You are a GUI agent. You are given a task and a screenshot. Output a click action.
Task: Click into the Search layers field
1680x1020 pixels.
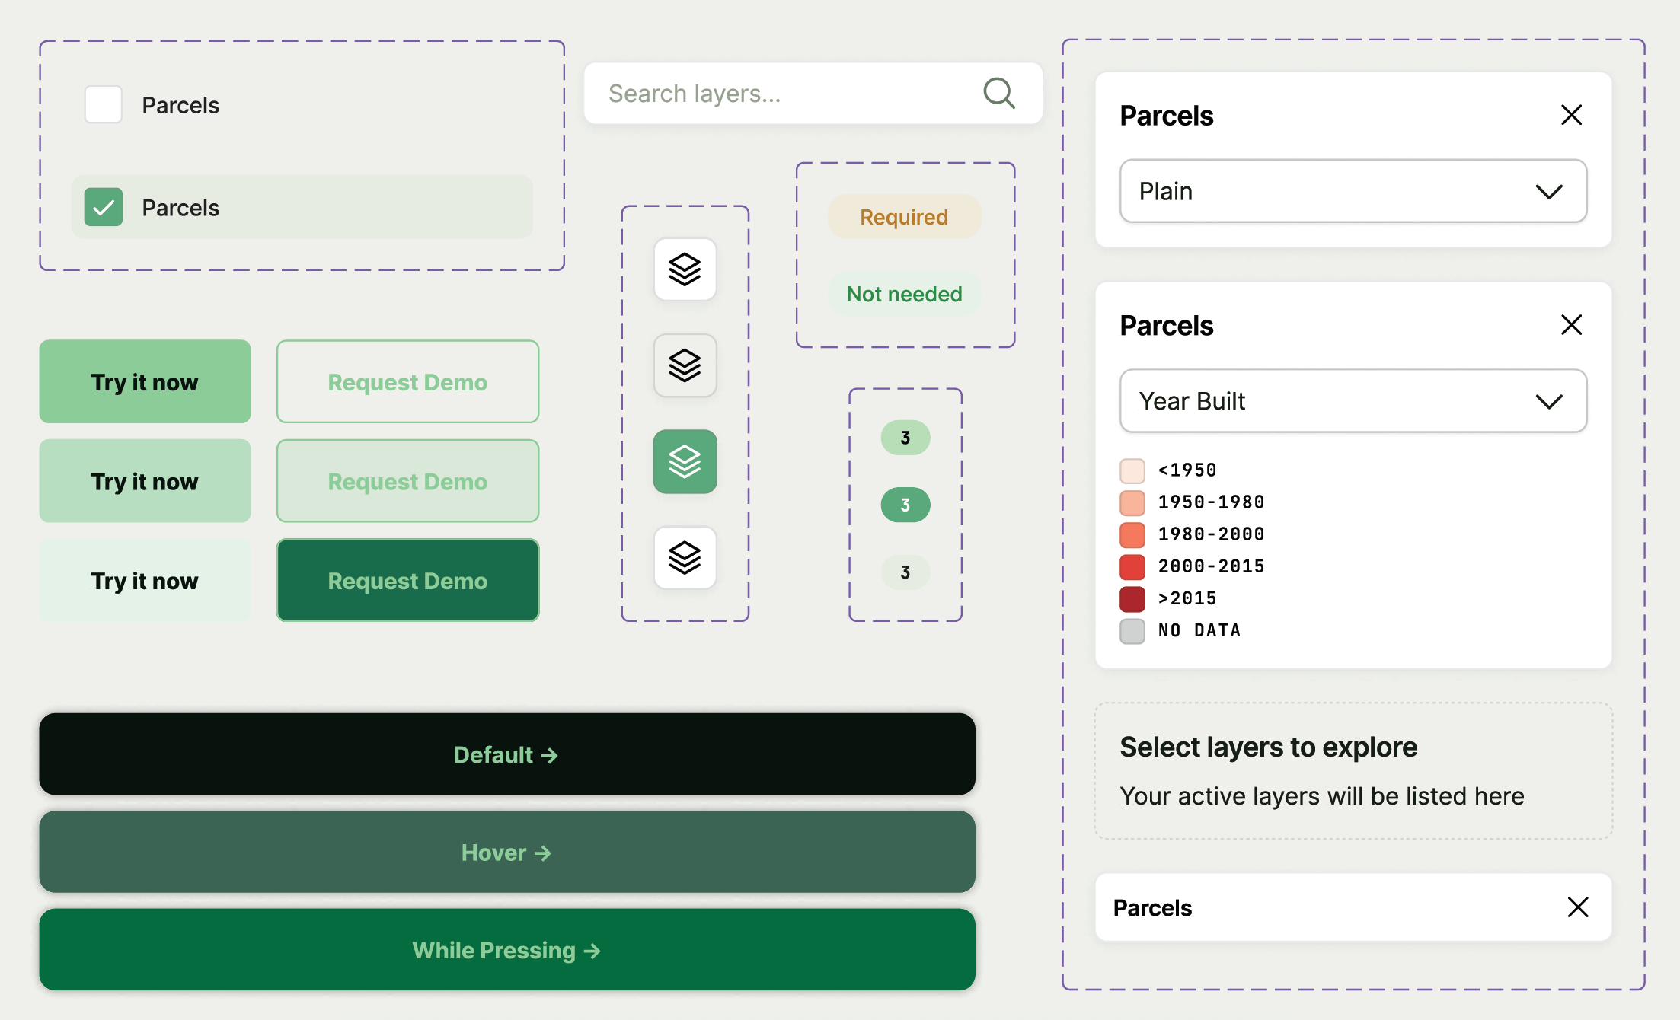pos(813,94)
